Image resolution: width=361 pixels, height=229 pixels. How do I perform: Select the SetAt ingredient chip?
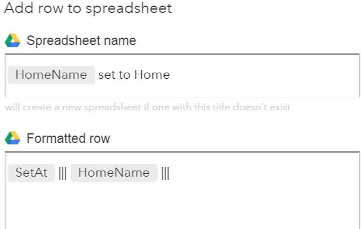pyautogui.click(x=32, y=173)
